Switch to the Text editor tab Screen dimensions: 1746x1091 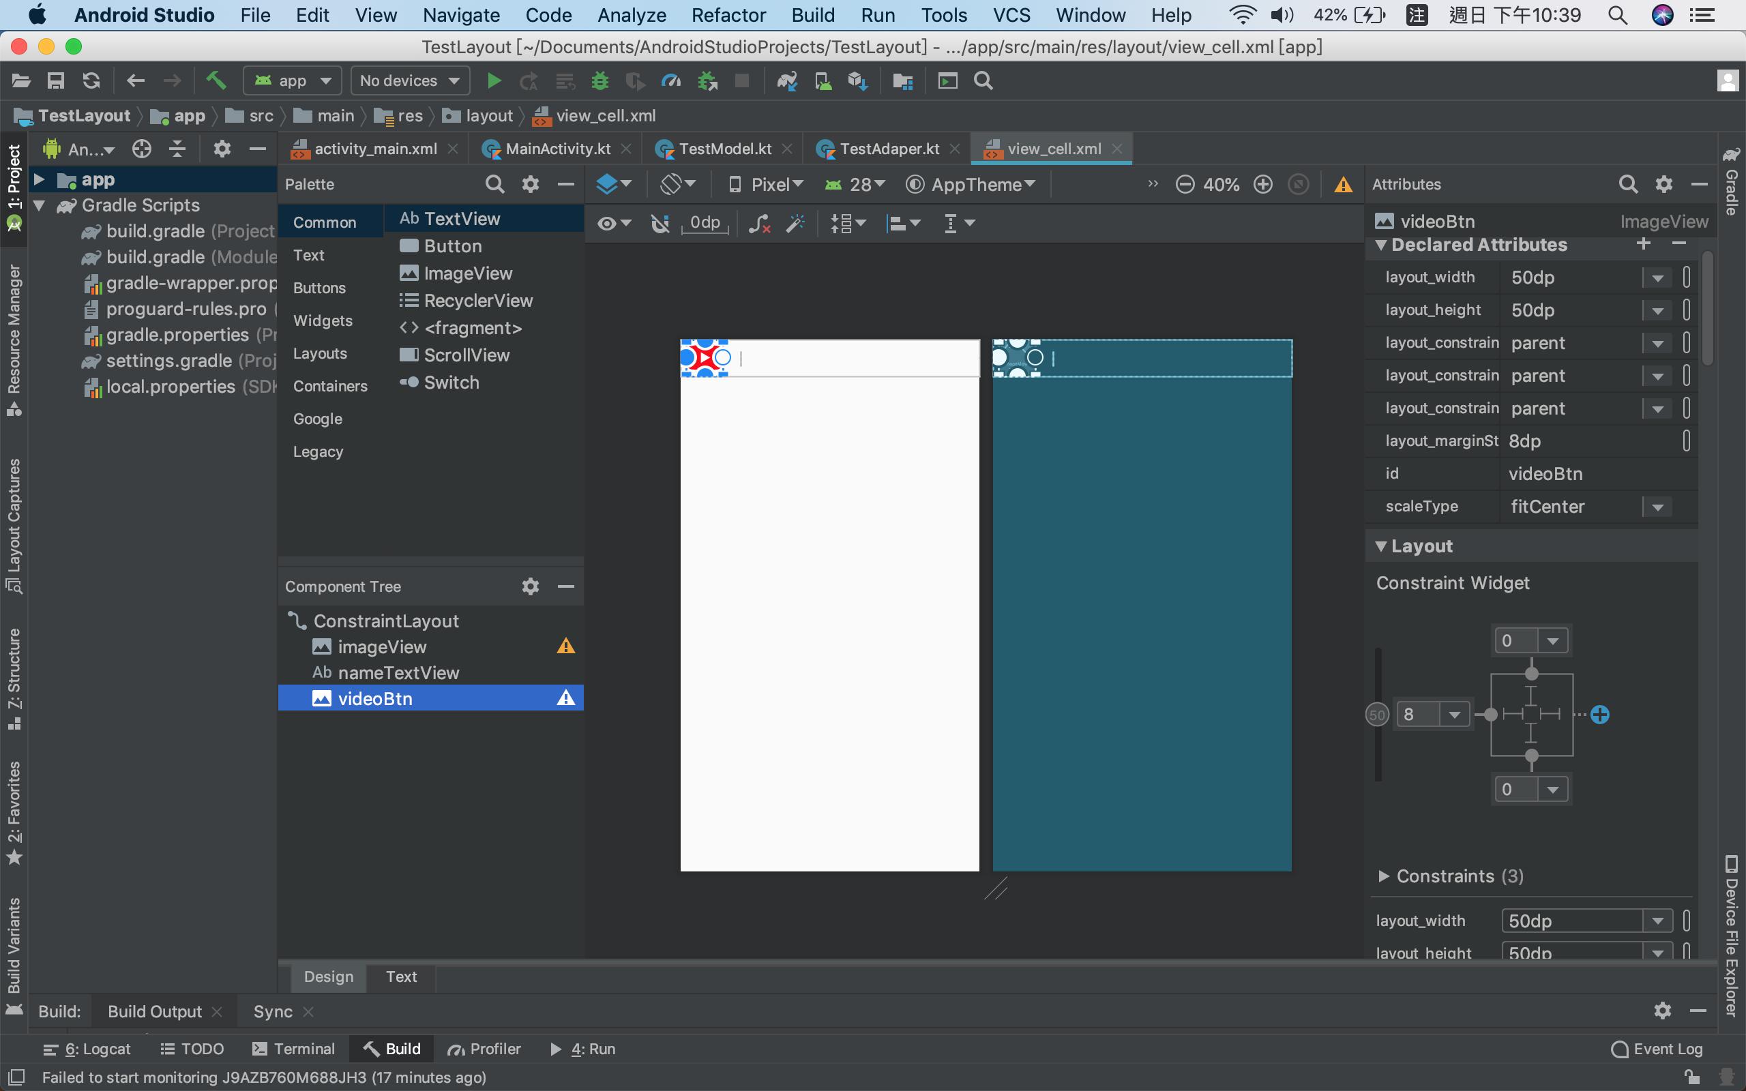pos(401,977)
